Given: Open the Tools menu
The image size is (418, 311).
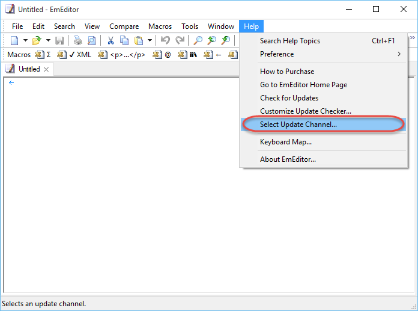Looking at the screenshot, I should [190, 26].
